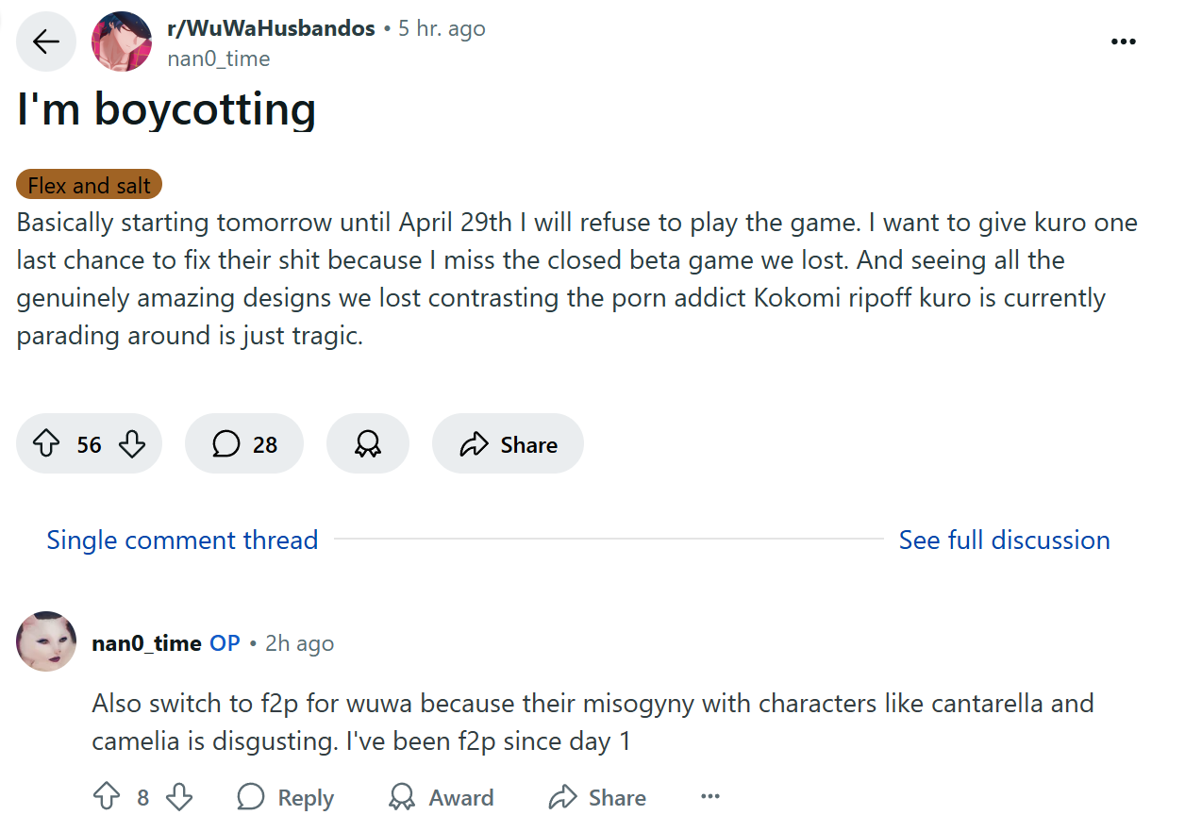Open r/WuWaHusbandos subreddit link
The width and height of the screenshot is (1185, 815).
pyautogui.click(x=271, y=28)
